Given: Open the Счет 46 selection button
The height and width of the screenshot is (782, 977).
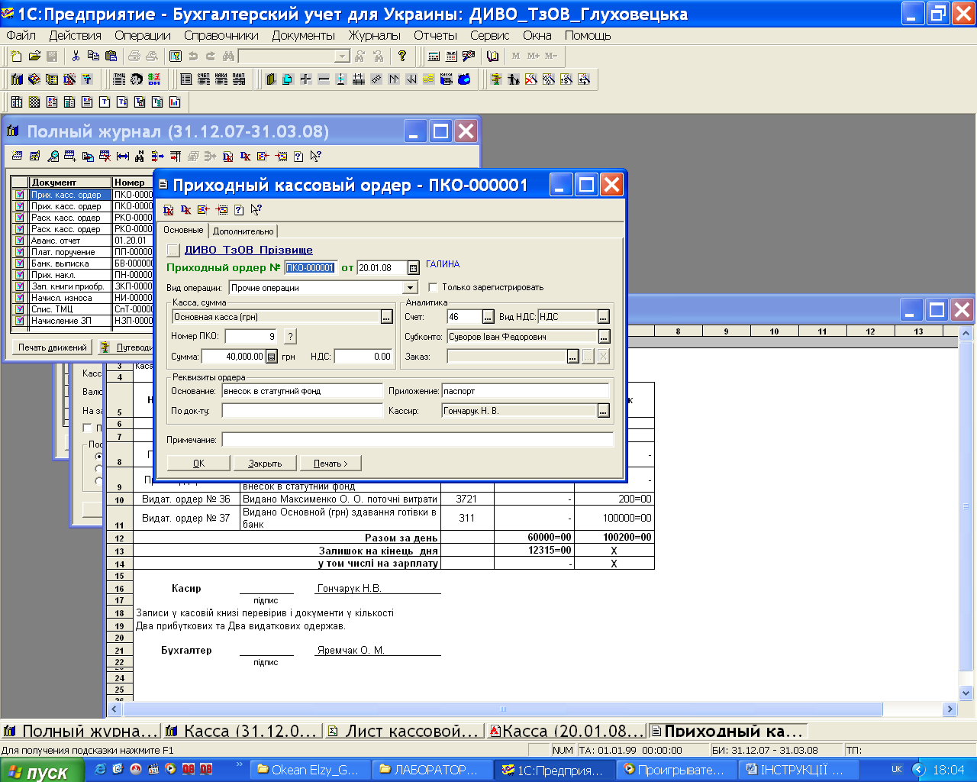Looking at the screenshot, I should [488, 317].
